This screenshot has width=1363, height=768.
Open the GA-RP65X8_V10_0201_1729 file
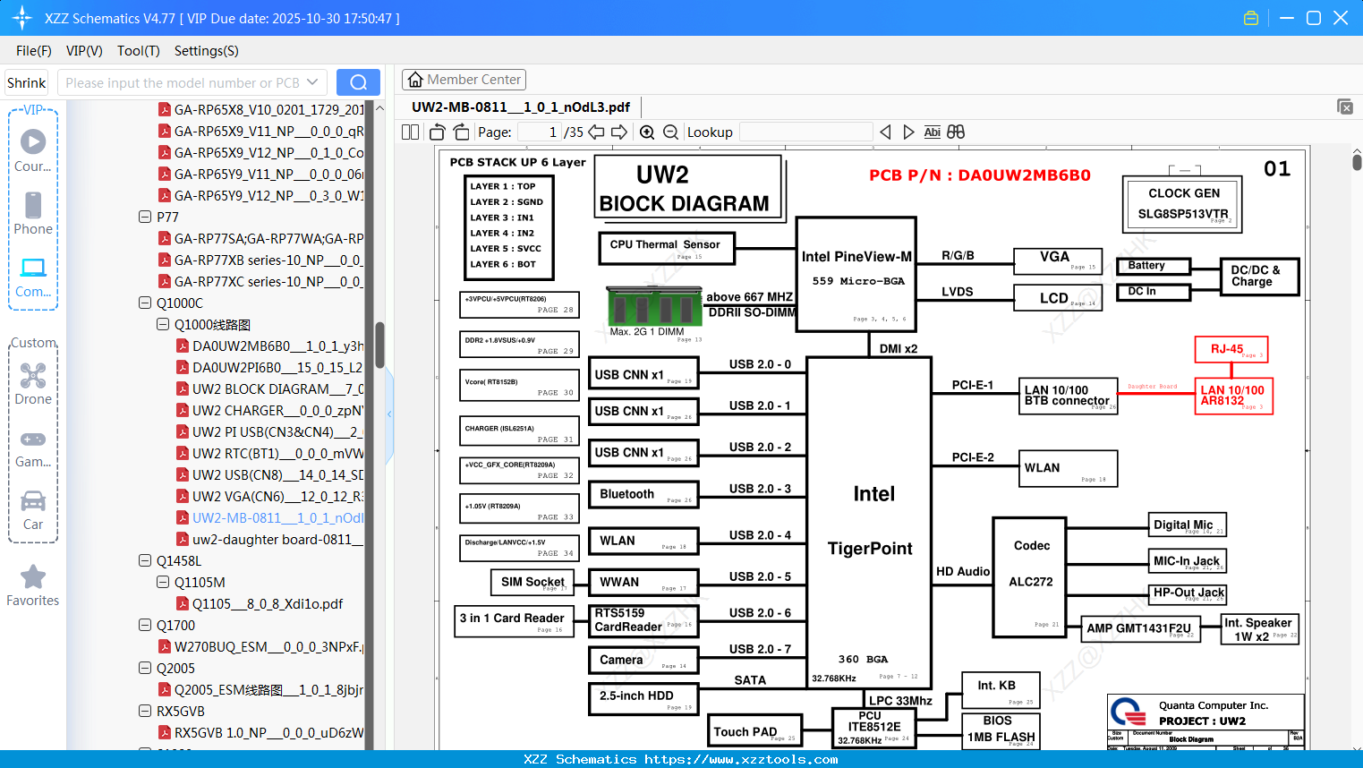(x=261, y=109)
